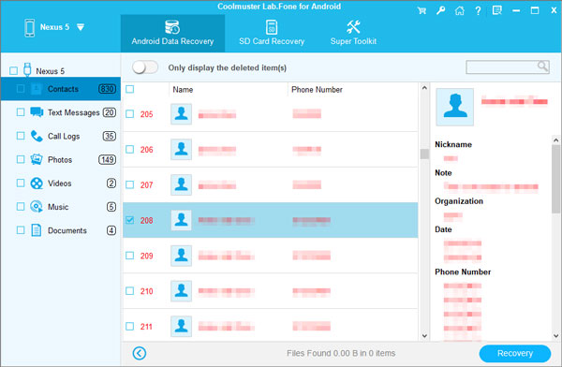Uncheck the box for contact row 208
The image size is (562, 367).
coord(130,220)
